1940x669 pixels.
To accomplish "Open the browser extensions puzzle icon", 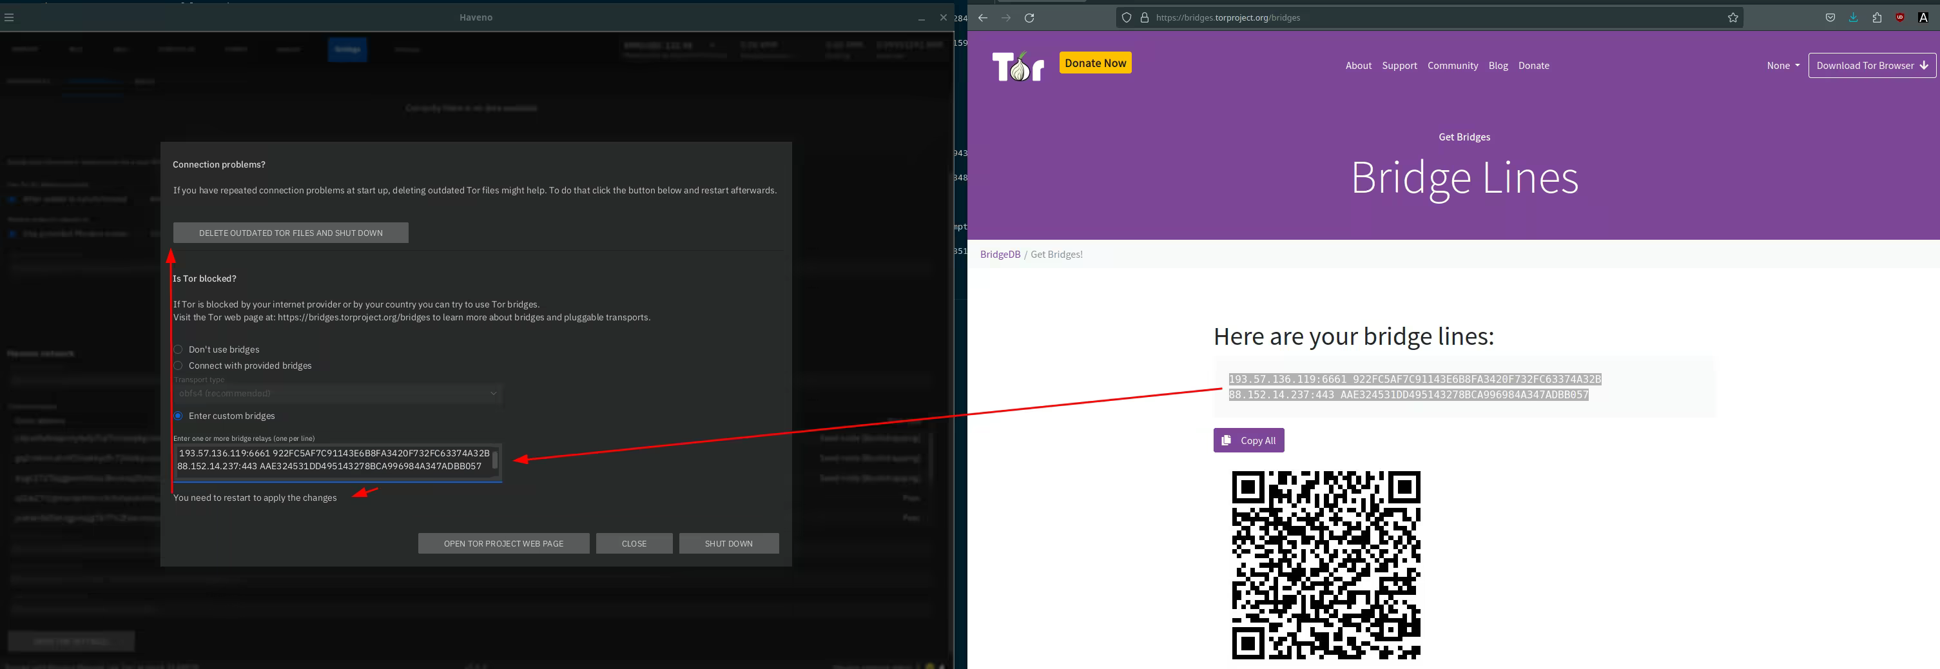I will click(x=1877, y=18).
